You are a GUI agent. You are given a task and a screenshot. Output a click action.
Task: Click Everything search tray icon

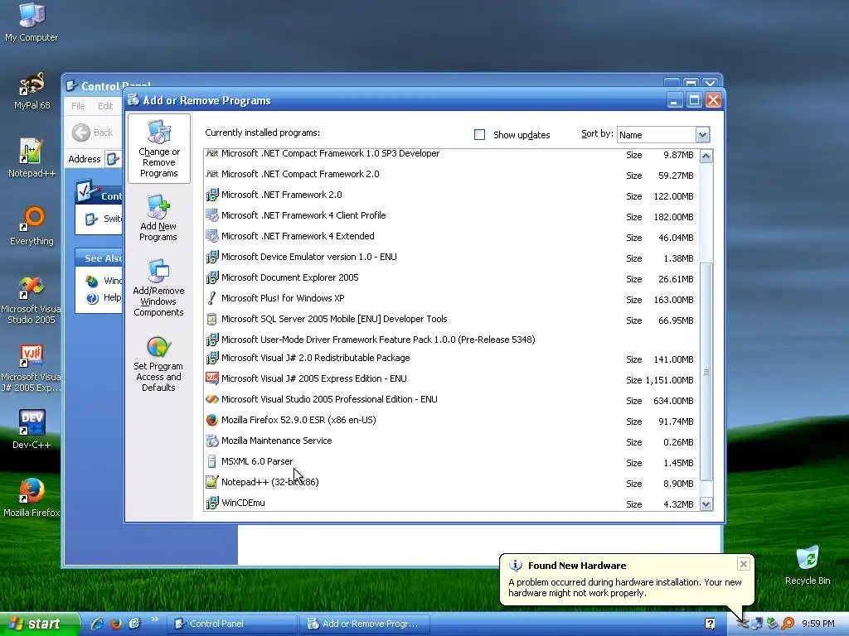tap(788, 624)
